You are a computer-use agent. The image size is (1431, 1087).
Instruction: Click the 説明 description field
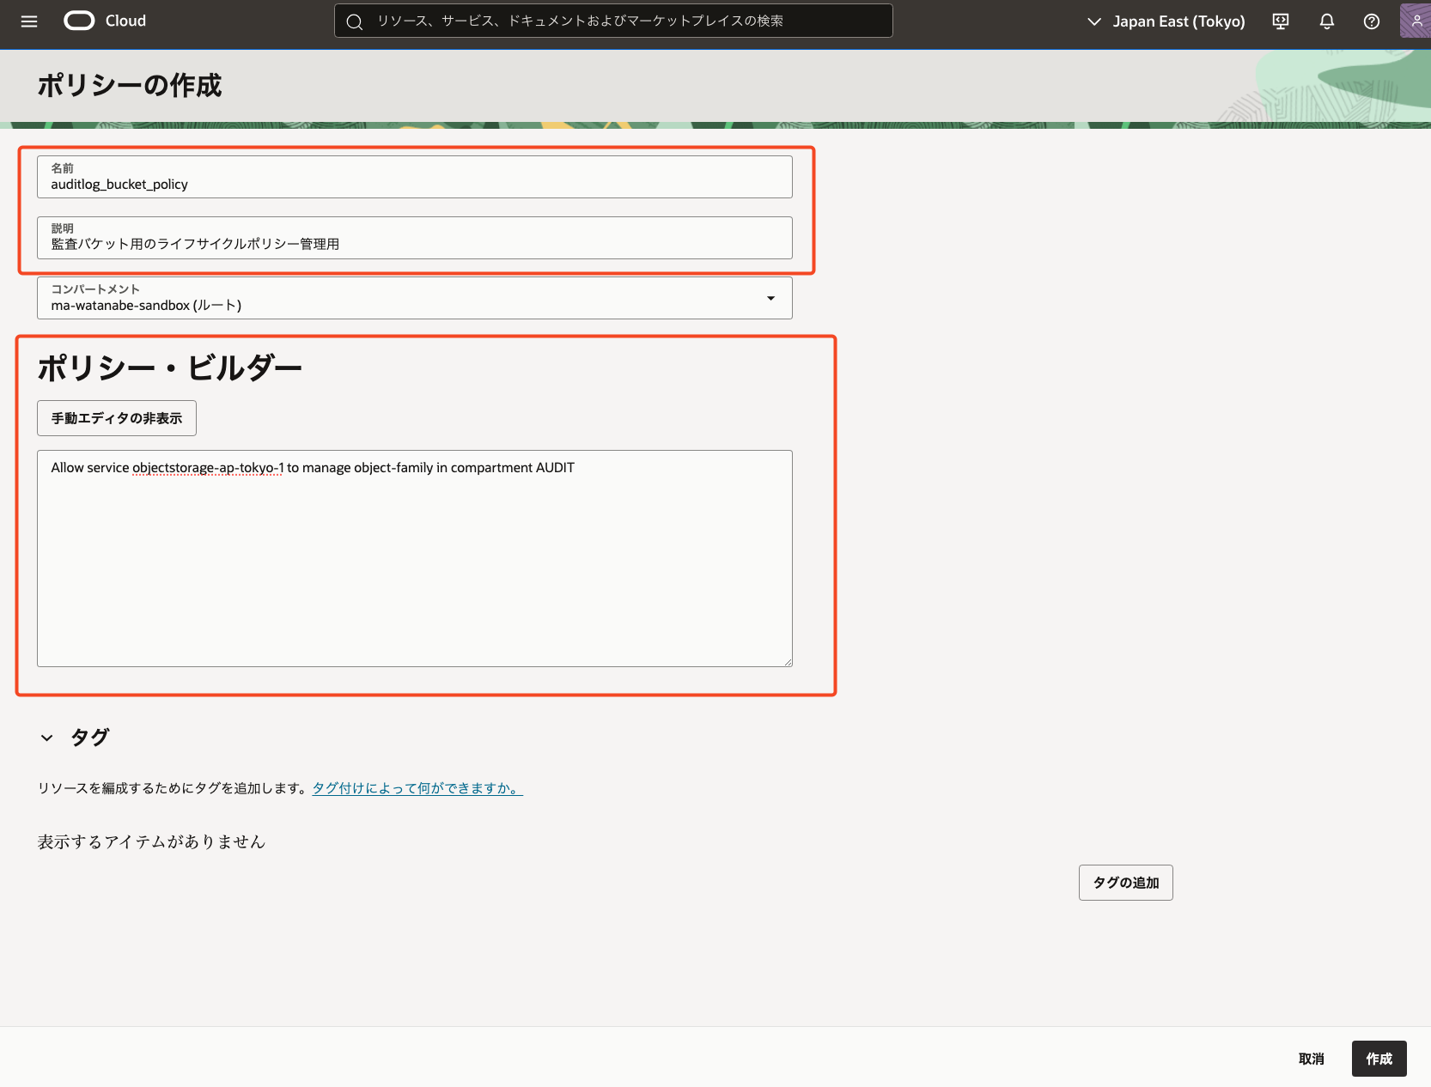click(414, 244)
